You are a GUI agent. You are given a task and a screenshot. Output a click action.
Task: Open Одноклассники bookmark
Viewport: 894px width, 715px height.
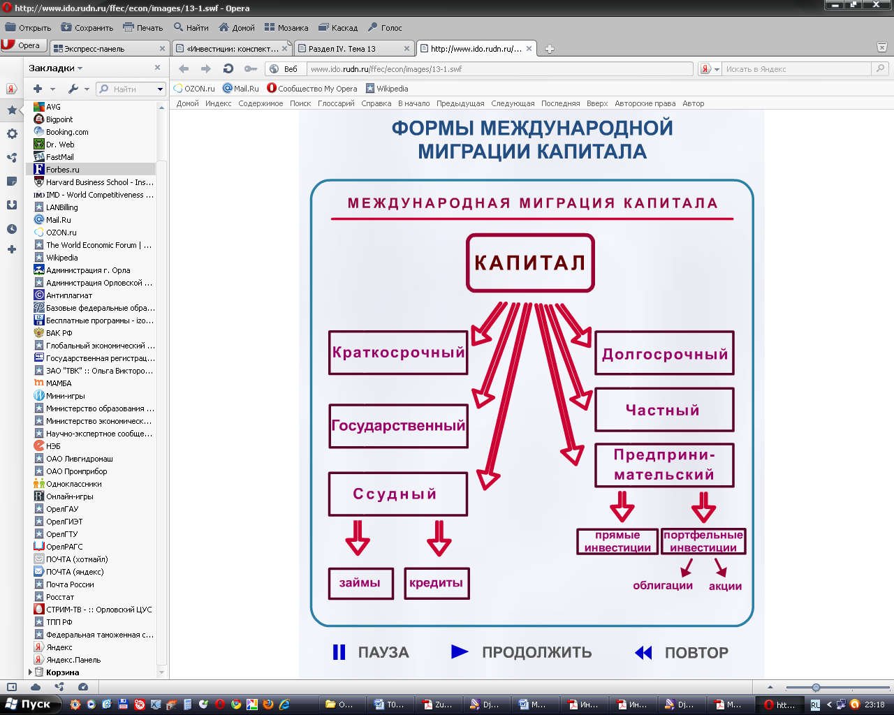[91, 484]
